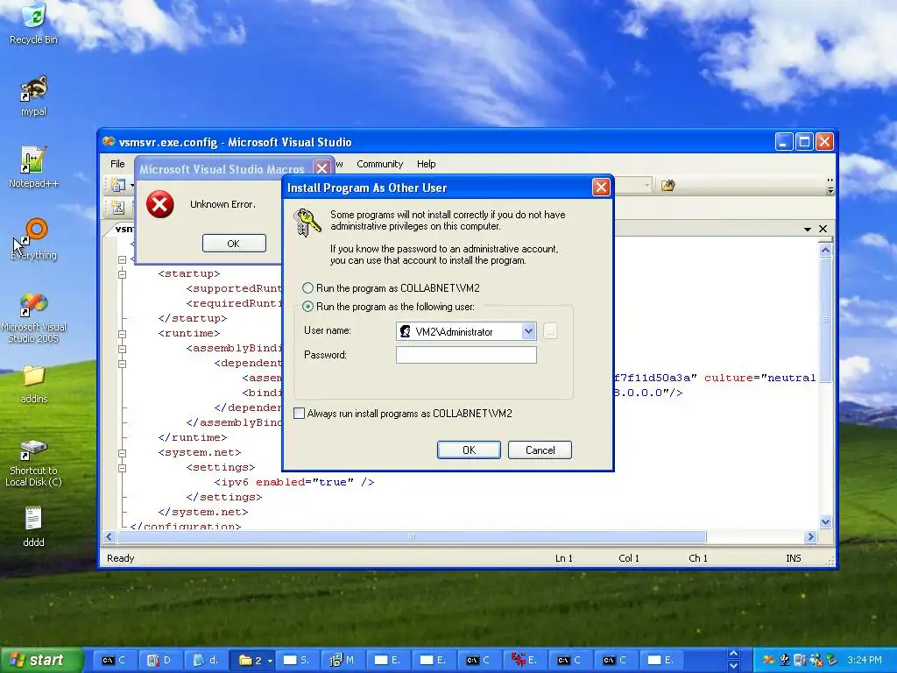Click the VM2\Administrator user name combo box
Image resolution: width=897 pixels, height=673 pixels.
(x=466, y=331)
